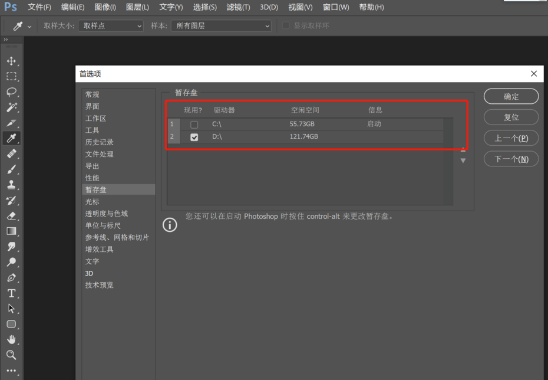The width and height of the screenshot is (548, 380).
Task: Select 单位与标尺 preferences category
Action: [118, 225]
